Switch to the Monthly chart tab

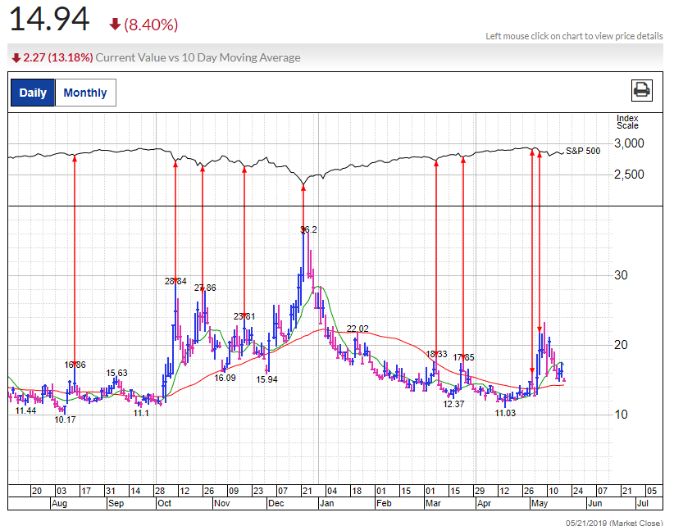[85, 93]
